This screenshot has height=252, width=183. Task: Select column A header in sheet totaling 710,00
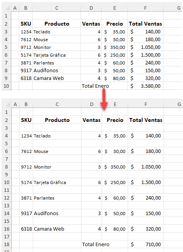point(15,104)
